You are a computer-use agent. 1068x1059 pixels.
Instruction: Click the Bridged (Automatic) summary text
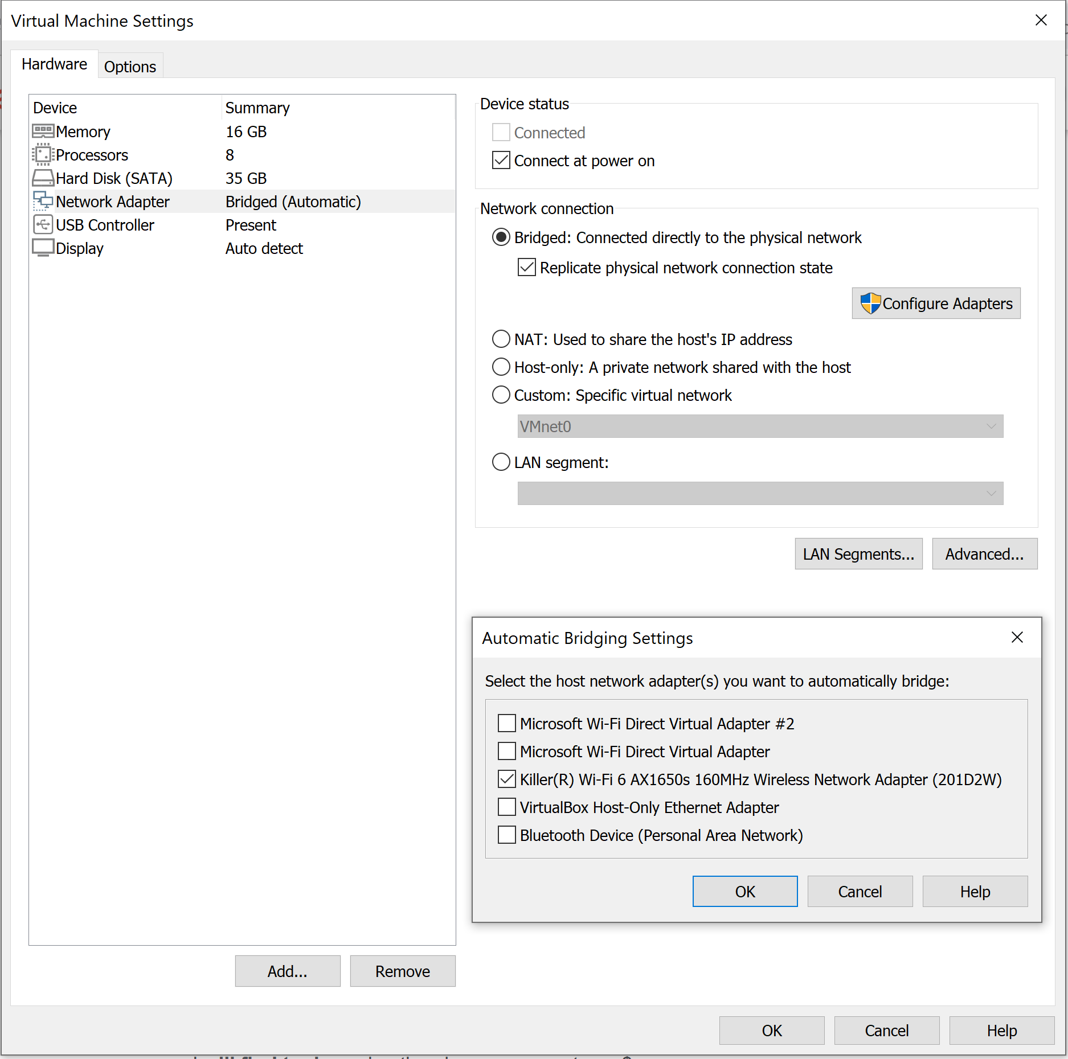click(x=293, y=202)
